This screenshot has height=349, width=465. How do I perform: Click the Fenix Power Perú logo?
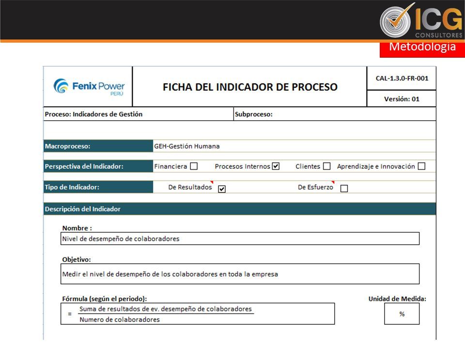click(89, 86)
